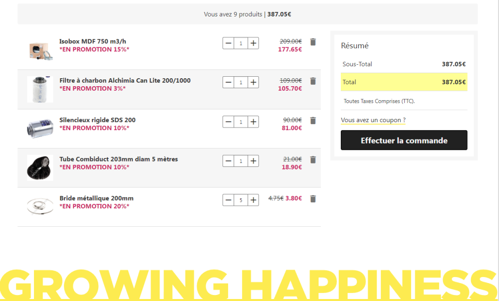Open Silencieux rigide SDS 200 product link
This screenshot has width=499, height=301.
click(97, 120)
